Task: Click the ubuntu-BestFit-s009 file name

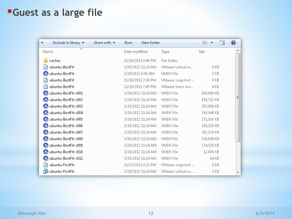Action: [x=66, y=145]
